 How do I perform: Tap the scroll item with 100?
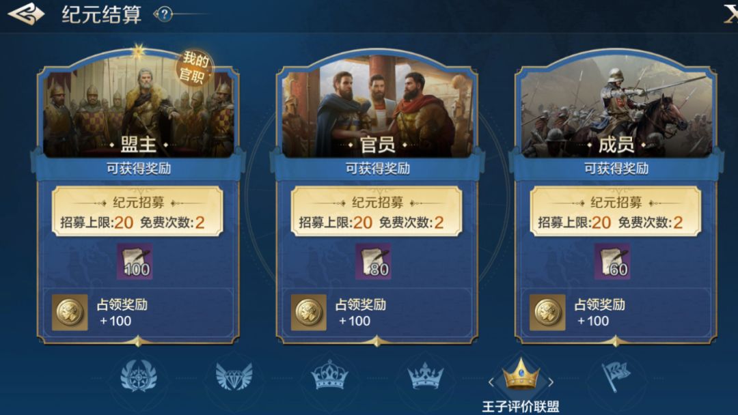click(135, 261)
